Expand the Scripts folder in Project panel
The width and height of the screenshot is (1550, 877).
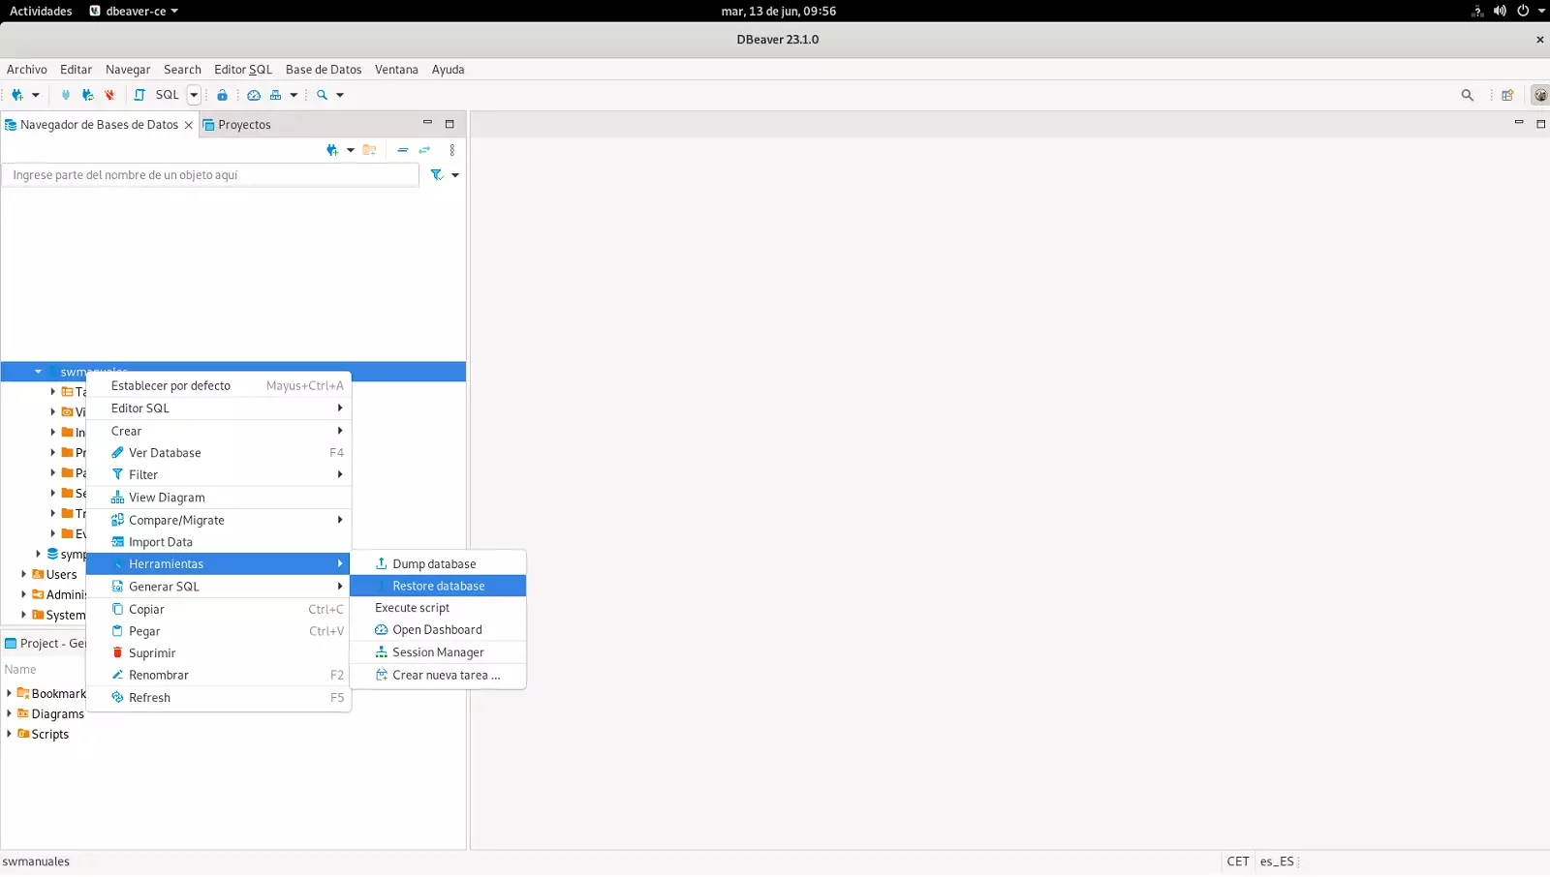click(10, 734)
